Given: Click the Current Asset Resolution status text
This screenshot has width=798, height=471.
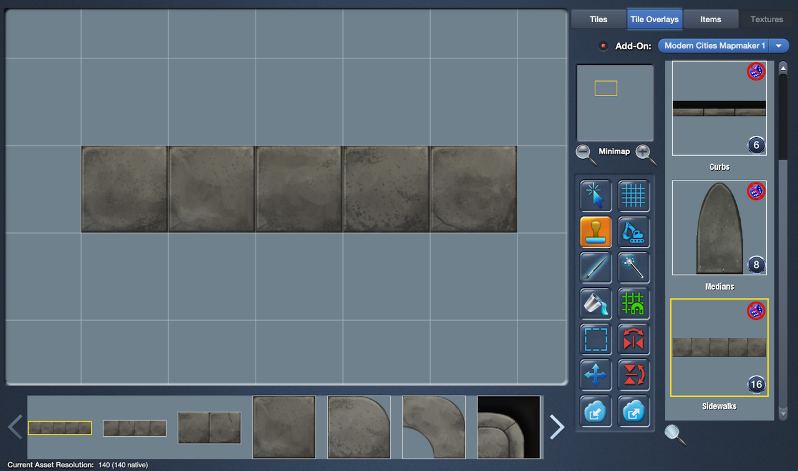Looking at the screenshot, I should [78, 465].
